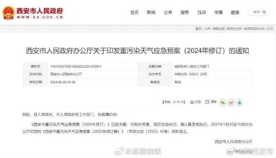The image size is (276, 158).
Task: Click the article headline 重污染天气应急预案通知
Action: point(137,51)
